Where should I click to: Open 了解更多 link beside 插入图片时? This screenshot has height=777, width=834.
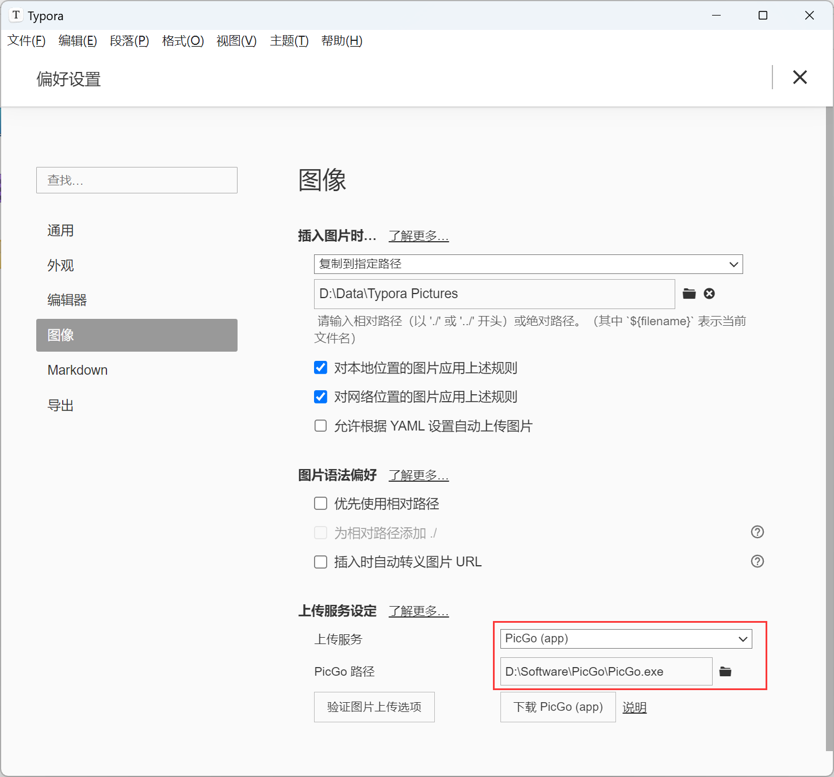pos(419,236)
